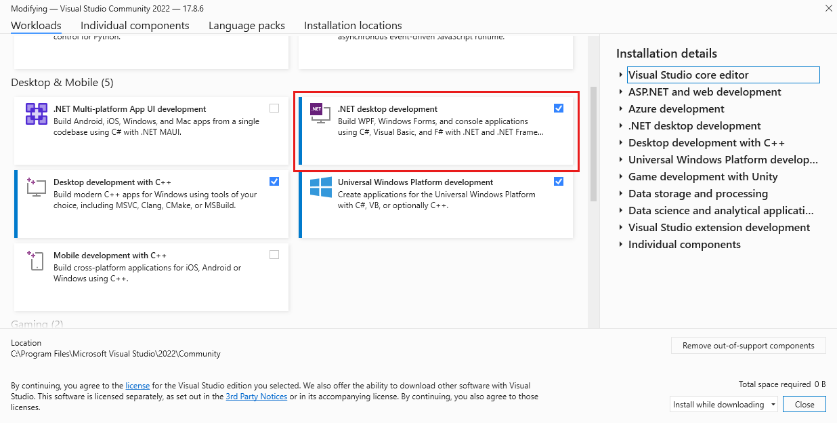Click the Installation details heading
The image size is (837, 423).
click(x=666, y=54)
